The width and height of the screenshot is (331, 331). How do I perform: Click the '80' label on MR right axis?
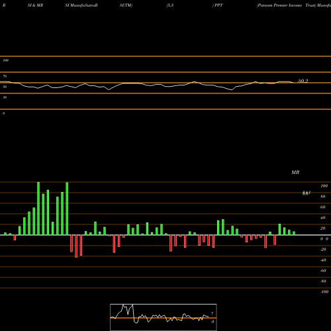pyautogui.click(x=323, y=197)
